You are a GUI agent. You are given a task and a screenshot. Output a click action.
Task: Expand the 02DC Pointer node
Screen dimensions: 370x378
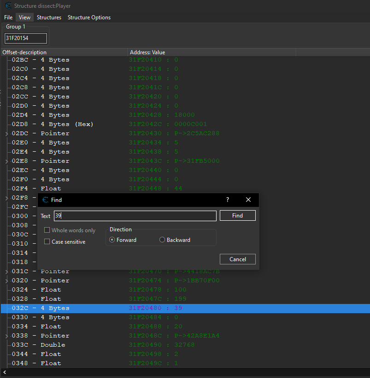(x=6, y=134)
